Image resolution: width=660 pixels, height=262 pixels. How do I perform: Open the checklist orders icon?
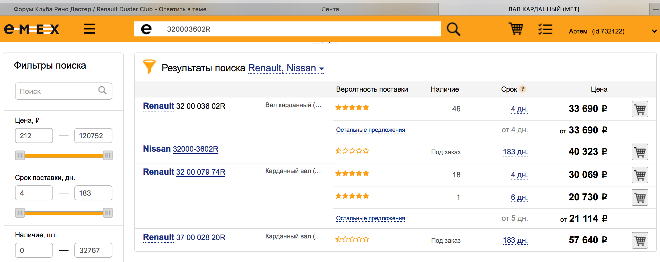point(545,29)
